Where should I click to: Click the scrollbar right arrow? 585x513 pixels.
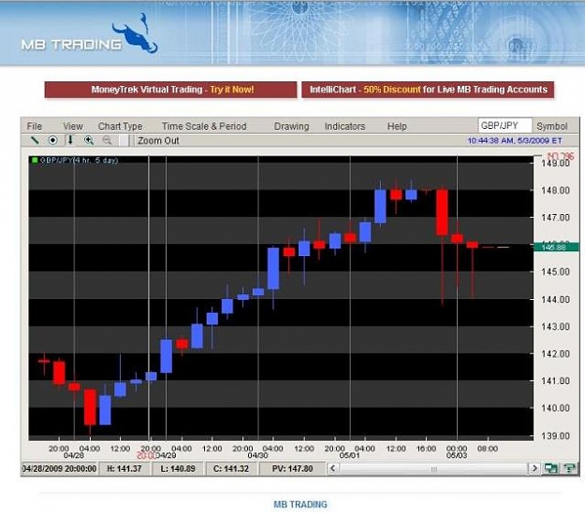tap(534, 468)
